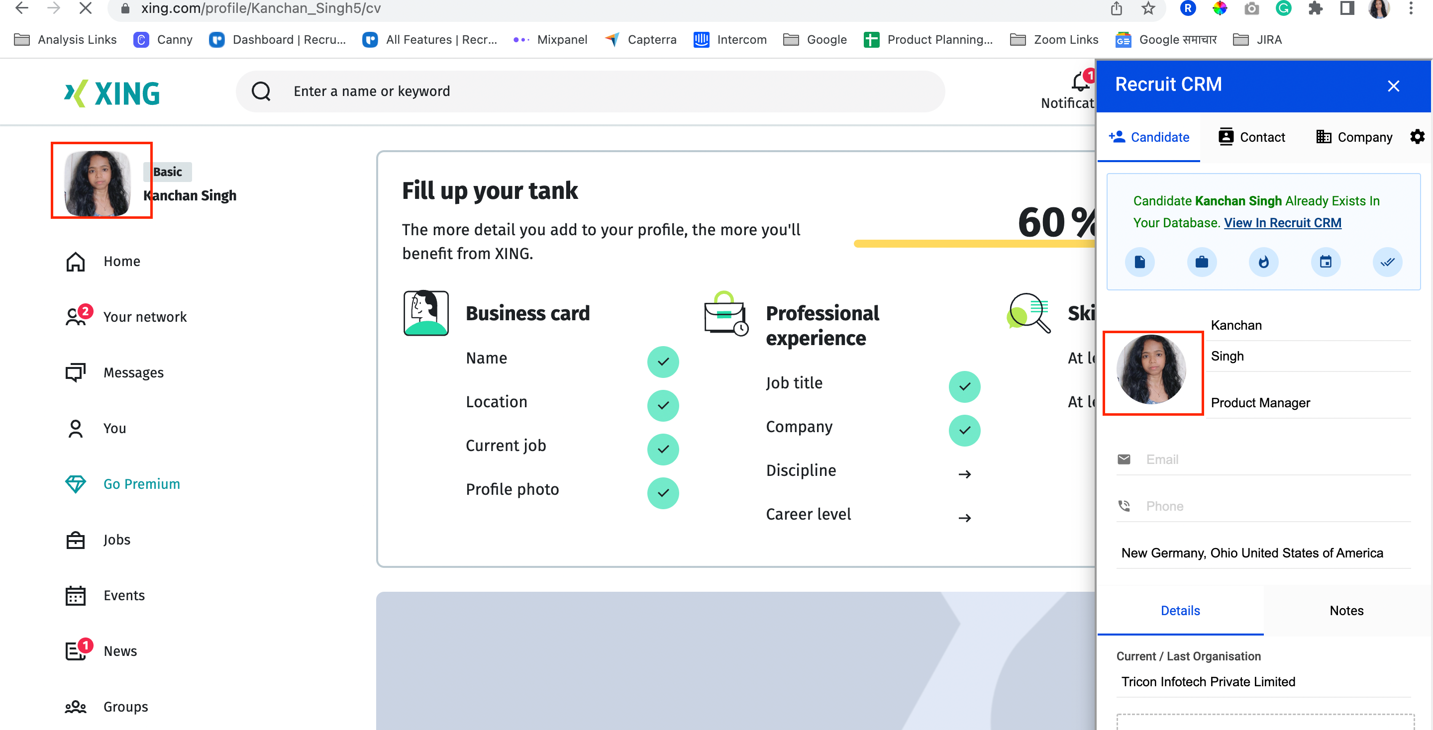Click the browser forward arrow

tap(53, 8)
